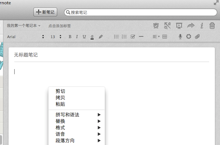Open the annotate note icon
This screenshot has width=220, height=145.
click(167, 26)
